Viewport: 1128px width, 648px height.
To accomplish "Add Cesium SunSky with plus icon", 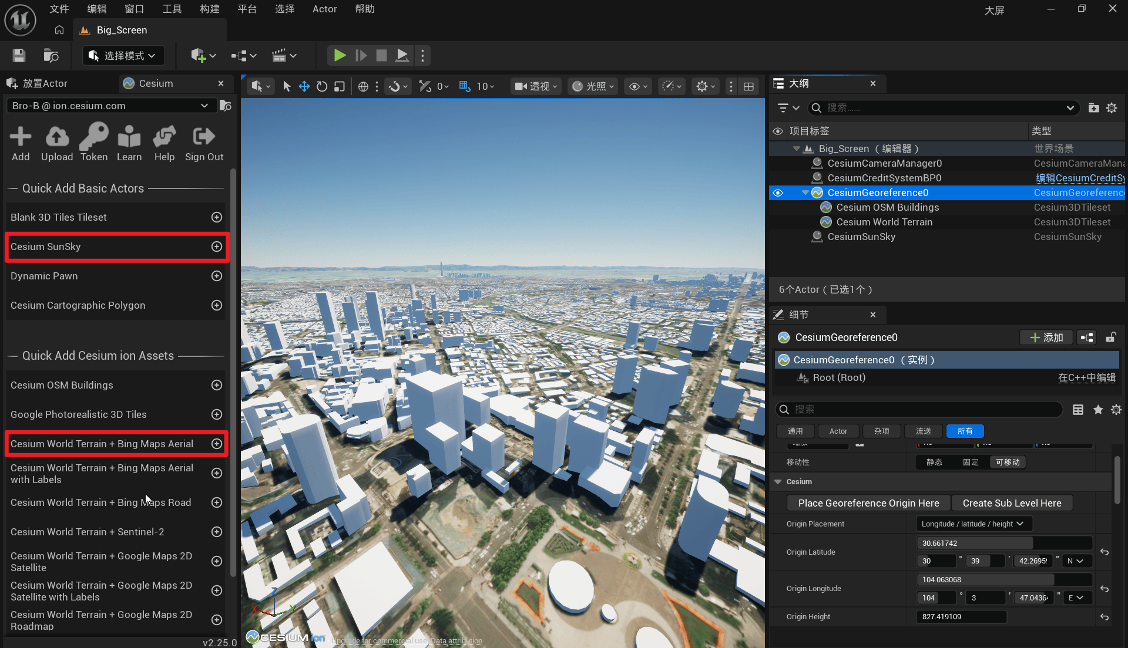I will pos(217,247).
